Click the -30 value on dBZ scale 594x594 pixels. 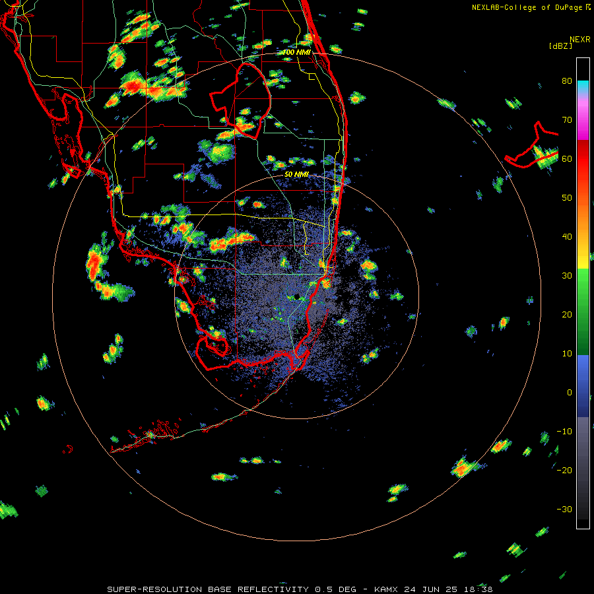coord(564,509)
